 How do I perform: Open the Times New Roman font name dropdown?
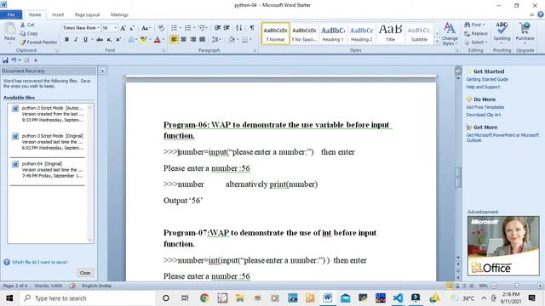pyautogui.click(x=99, y=28)
